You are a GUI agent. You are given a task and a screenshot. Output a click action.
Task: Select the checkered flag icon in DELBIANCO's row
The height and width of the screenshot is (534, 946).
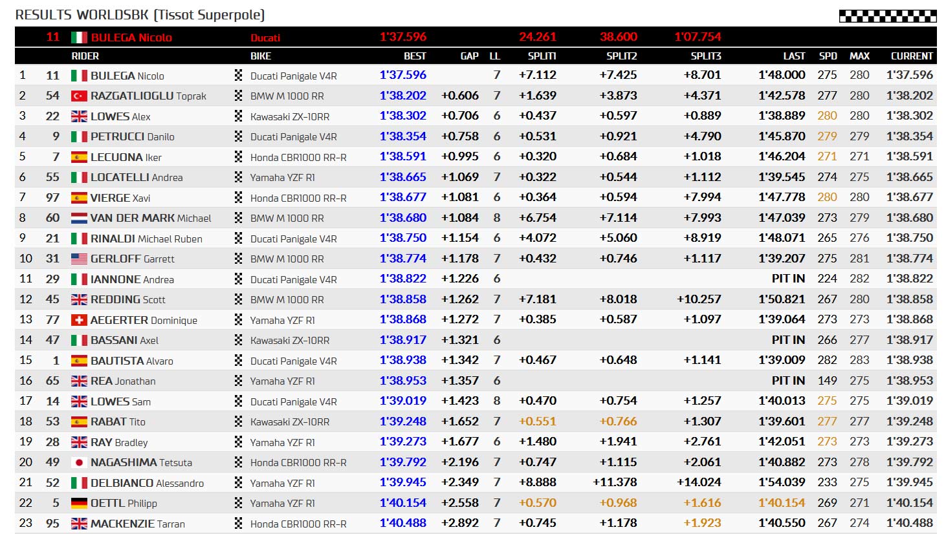(x=238, y=483)
